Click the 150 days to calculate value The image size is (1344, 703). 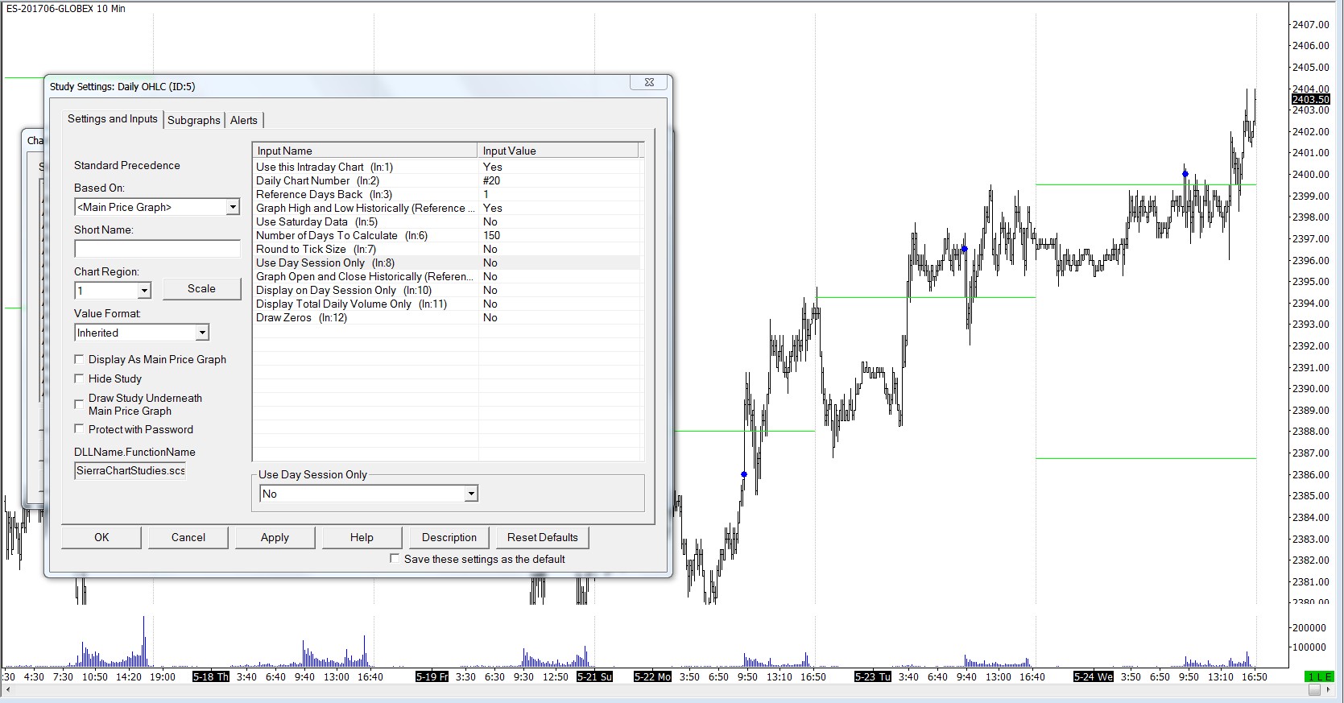[x=491, y=235]
